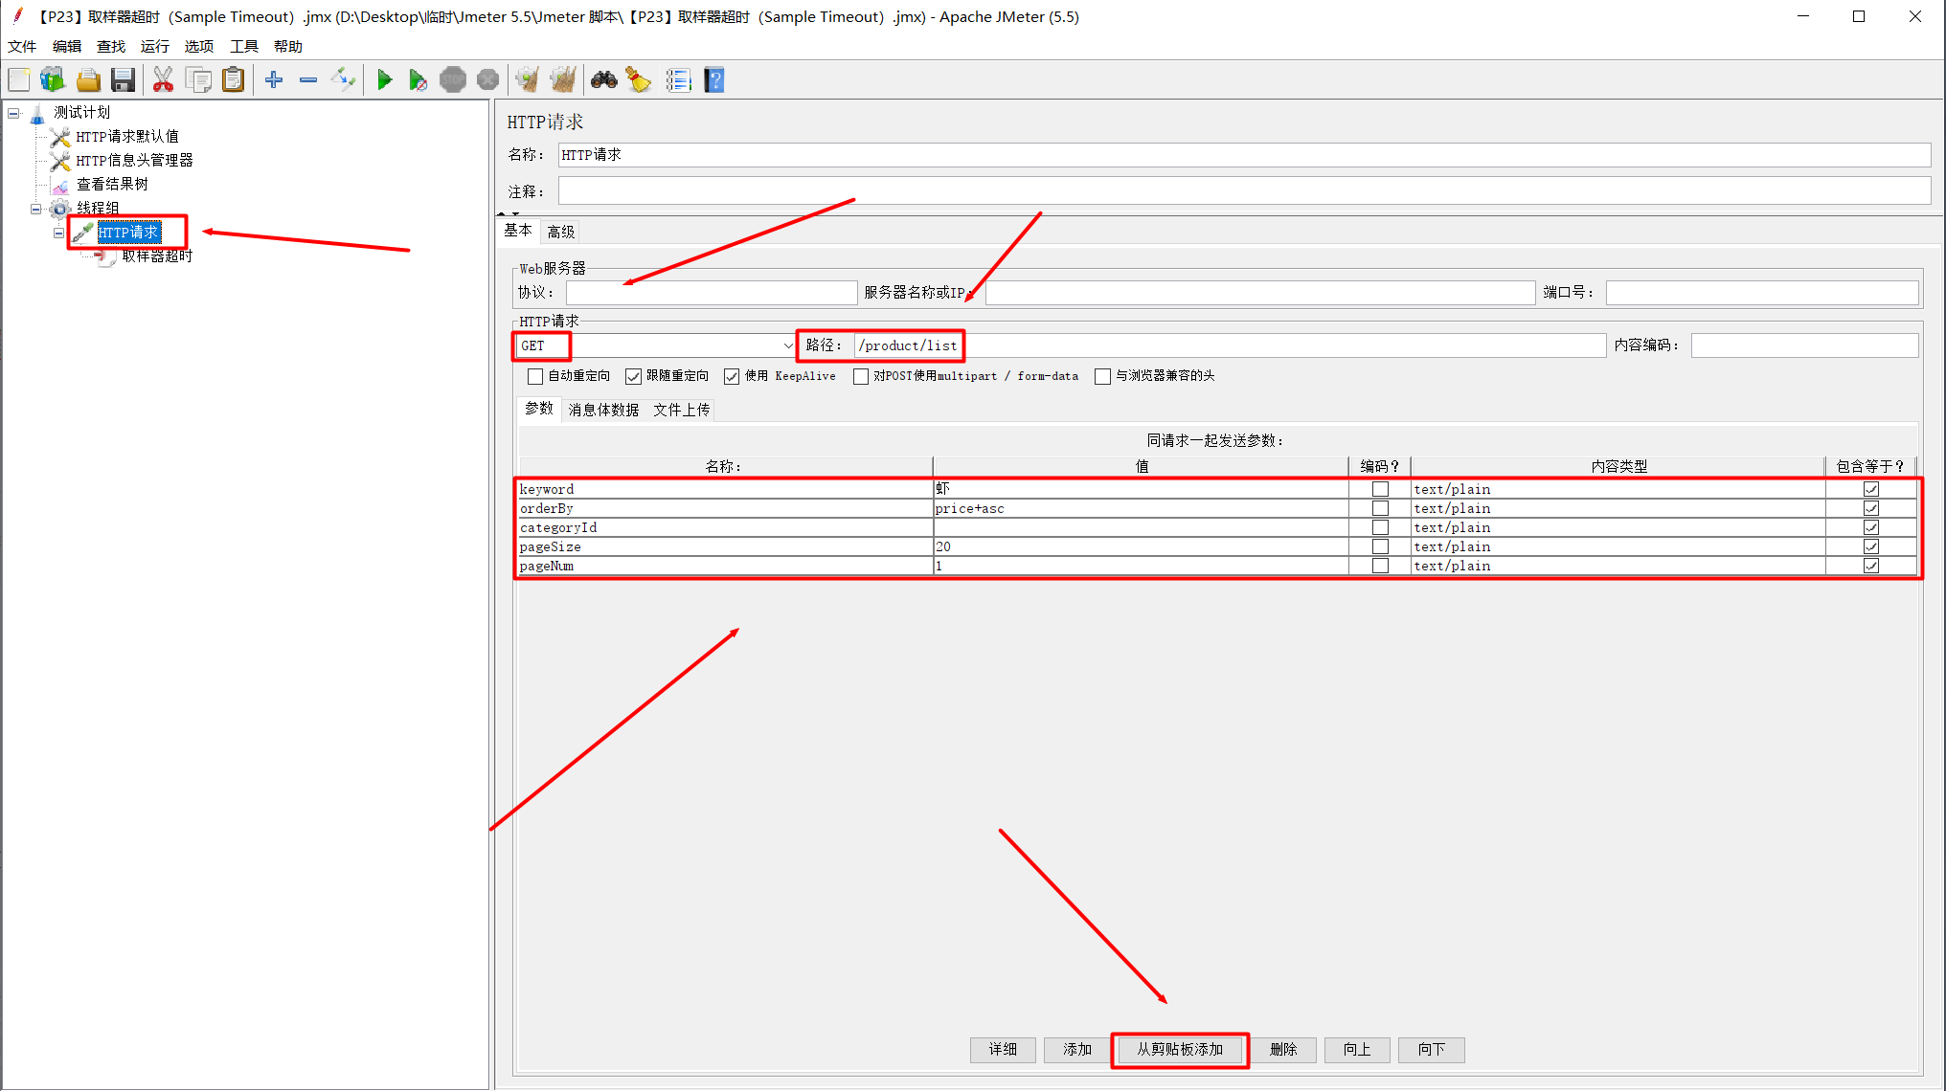Click the 内容编码 input field

tap(1805, 345)
